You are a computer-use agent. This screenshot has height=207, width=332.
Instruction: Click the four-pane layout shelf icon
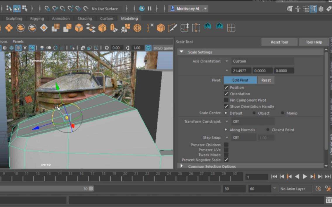pos(231,28)
